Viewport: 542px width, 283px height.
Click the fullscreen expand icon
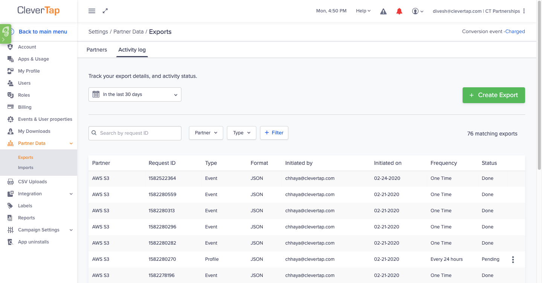(105, 11)
